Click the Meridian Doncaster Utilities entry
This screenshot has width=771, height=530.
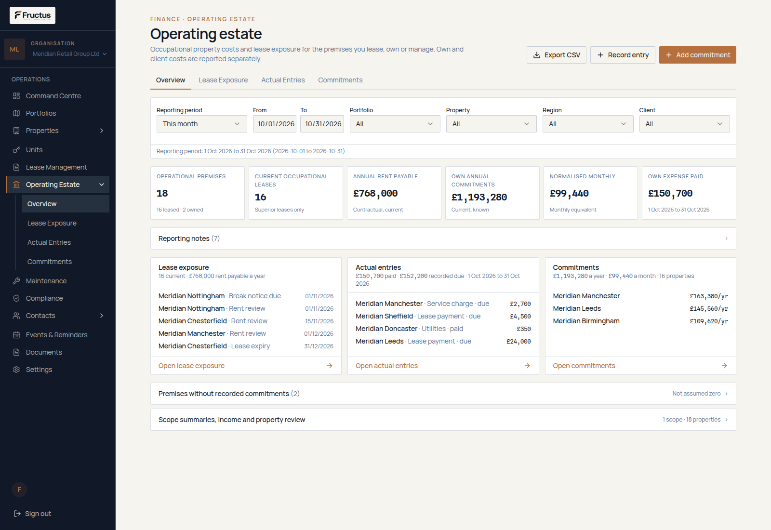tap(443, 329)
